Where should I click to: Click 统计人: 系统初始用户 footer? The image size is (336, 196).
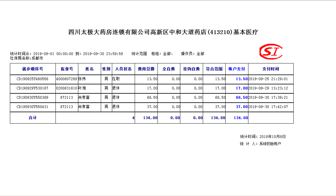(x=261, y=144)
